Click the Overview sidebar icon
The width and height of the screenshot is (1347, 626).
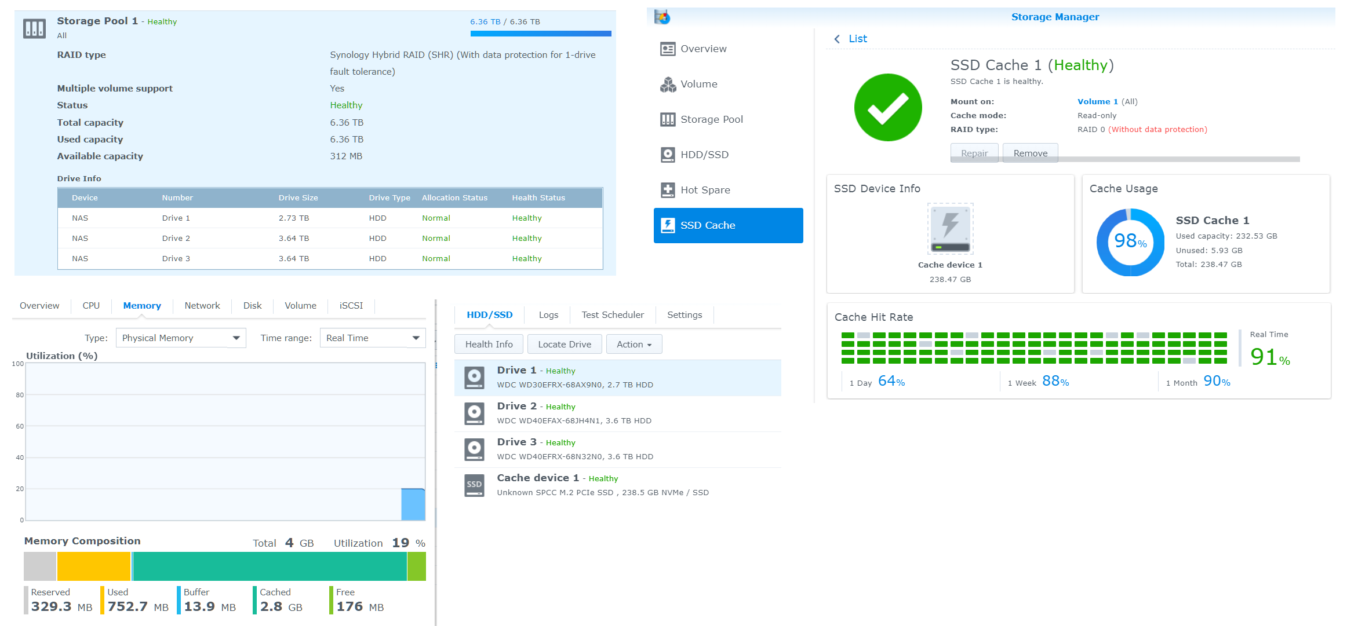coord(668,49)
